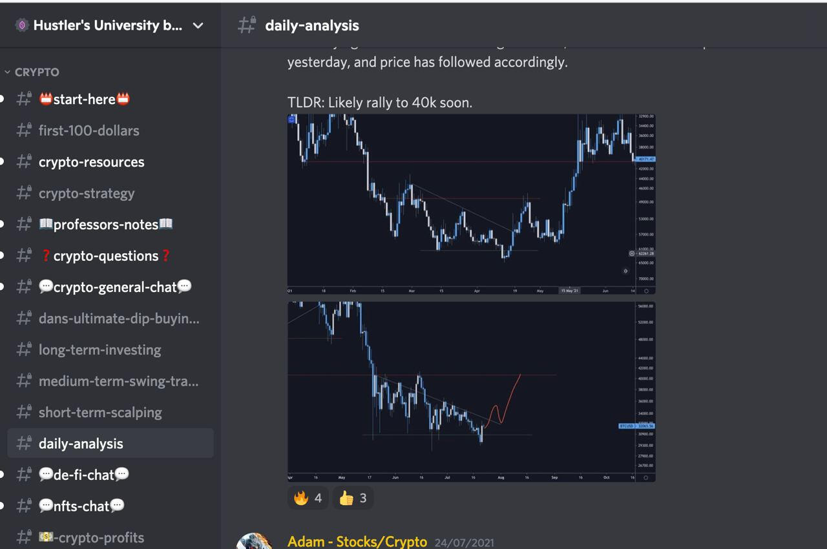
Task: Open the lower chart with red projection
Action: (472, 391)
